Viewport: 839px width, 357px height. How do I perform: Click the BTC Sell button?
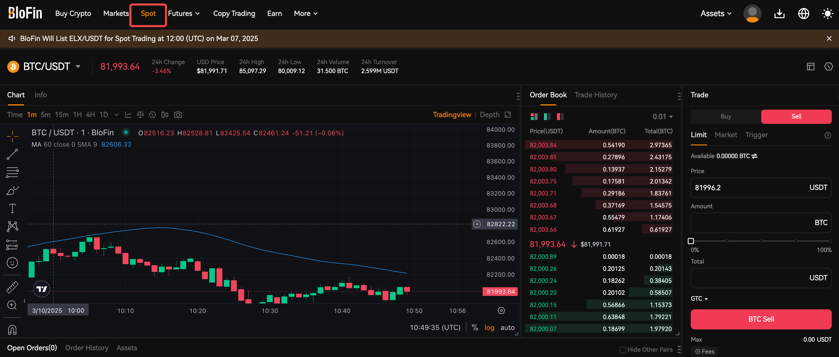(x=761, y=319)
